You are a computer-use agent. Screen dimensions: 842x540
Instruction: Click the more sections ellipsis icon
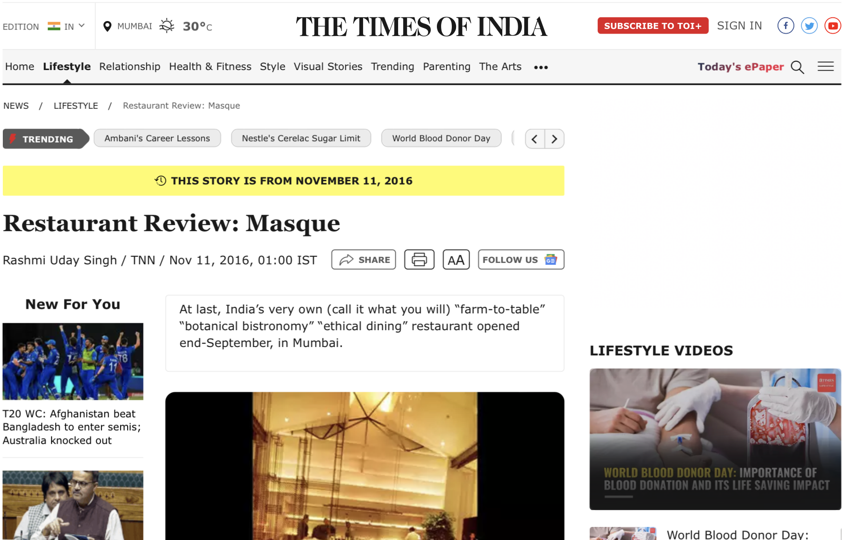[x=541, y=67]
